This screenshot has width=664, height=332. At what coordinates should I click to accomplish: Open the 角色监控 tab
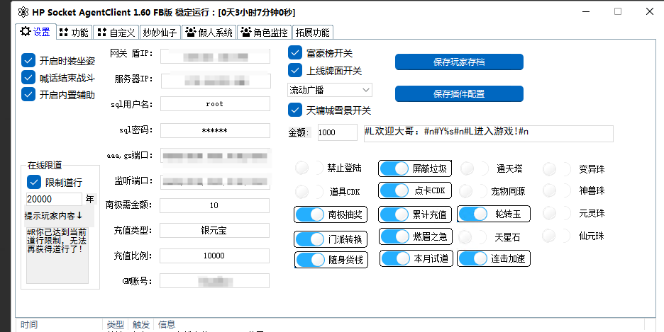[264, 33]
